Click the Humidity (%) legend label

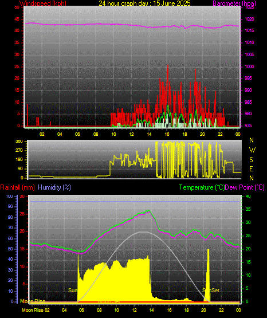pyautogui.click(x=54, y=187)
